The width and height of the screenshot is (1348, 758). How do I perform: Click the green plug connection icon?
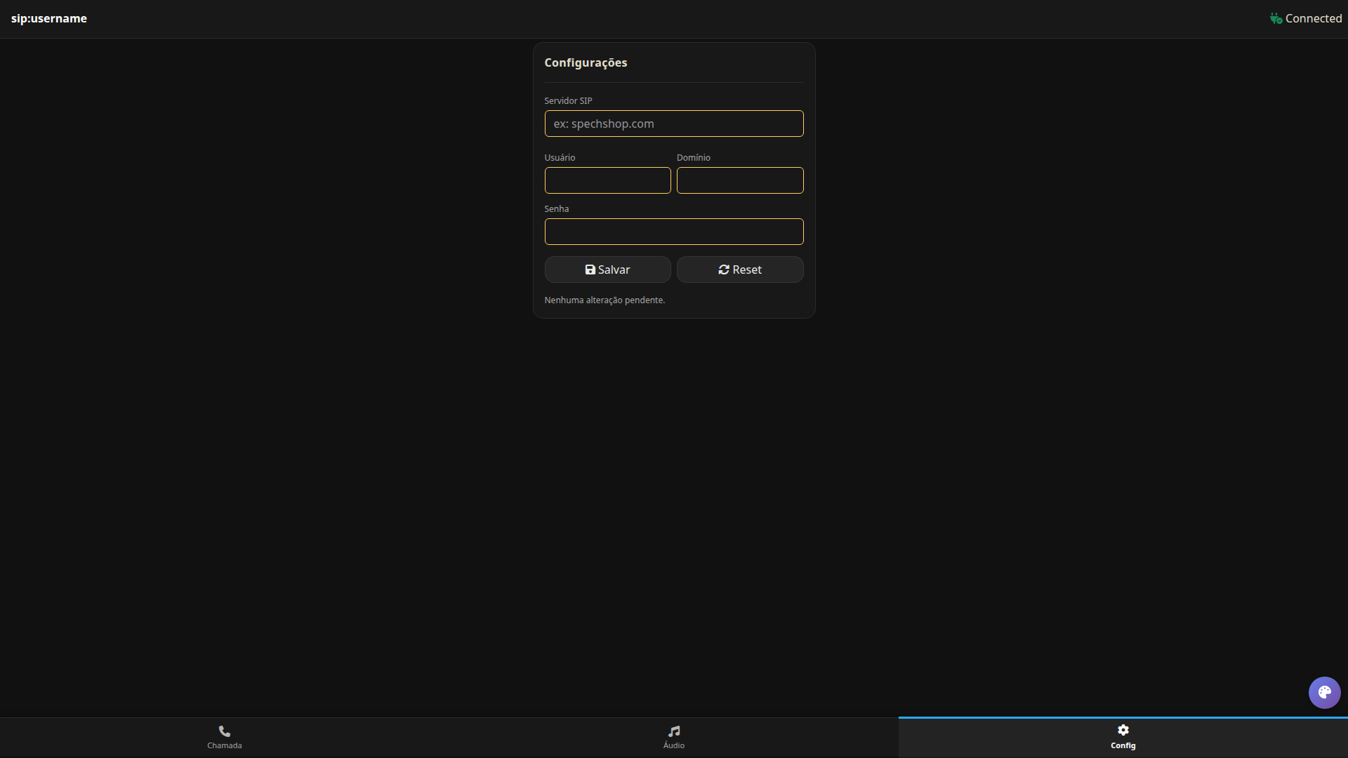pos(1276,18)
